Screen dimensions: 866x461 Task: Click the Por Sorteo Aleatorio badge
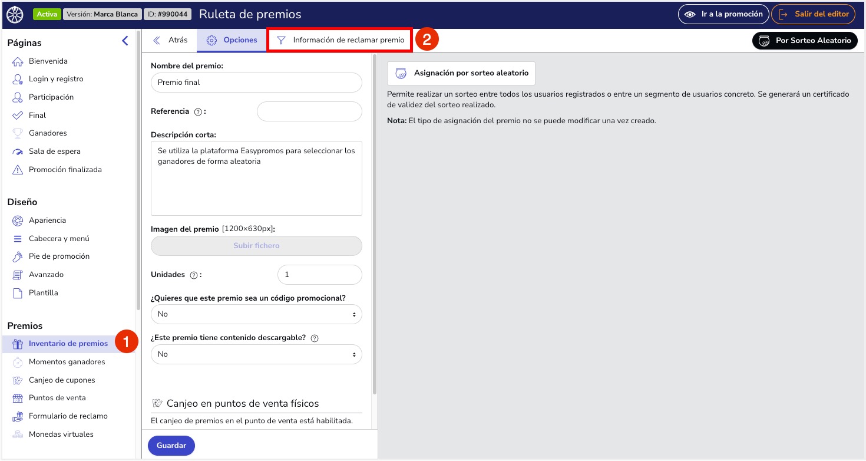click(805, 41)
